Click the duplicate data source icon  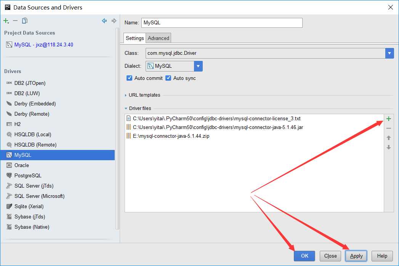24,21
